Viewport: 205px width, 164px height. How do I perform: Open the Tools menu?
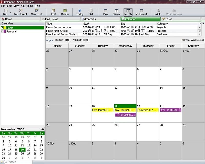(x=29, y=6)
